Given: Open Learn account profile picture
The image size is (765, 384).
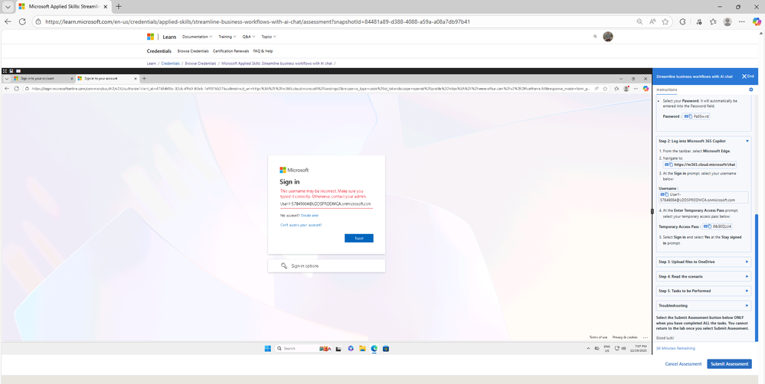Looking at the screenshot, I should [608, 37].
